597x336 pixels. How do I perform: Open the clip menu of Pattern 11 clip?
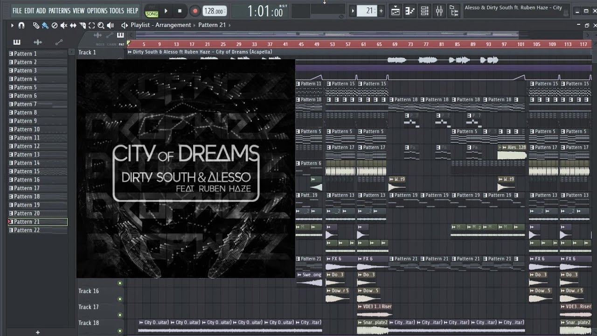tap(298, 84)
